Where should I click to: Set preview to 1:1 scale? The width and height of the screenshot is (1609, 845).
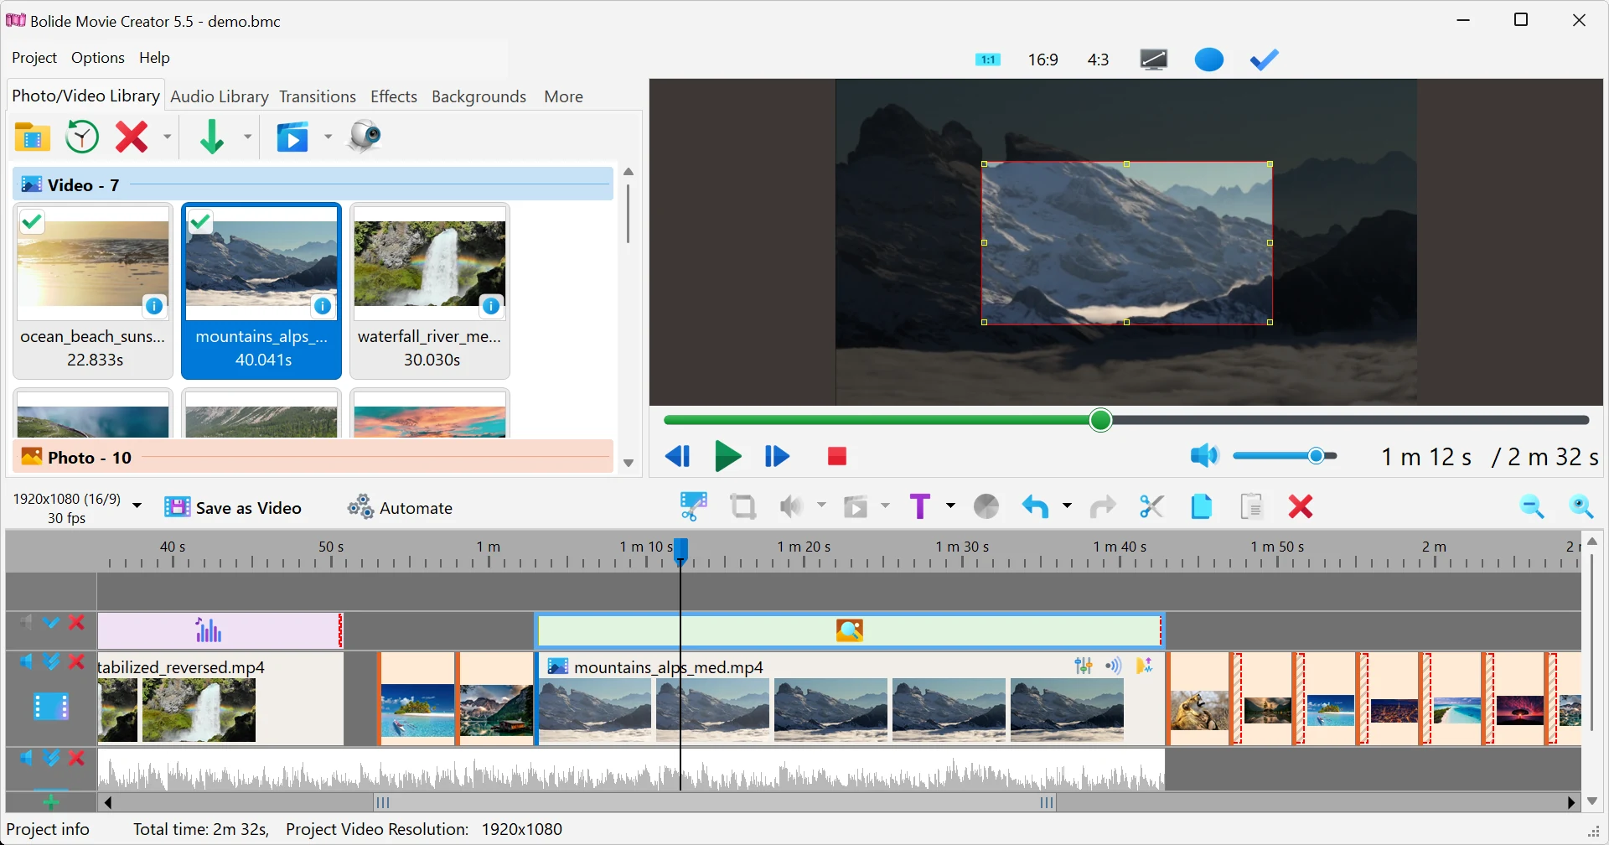(x=988, y=60)
